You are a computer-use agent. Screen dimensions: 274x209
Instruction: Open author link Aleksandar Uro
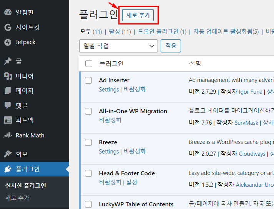(x=255, y=185)
